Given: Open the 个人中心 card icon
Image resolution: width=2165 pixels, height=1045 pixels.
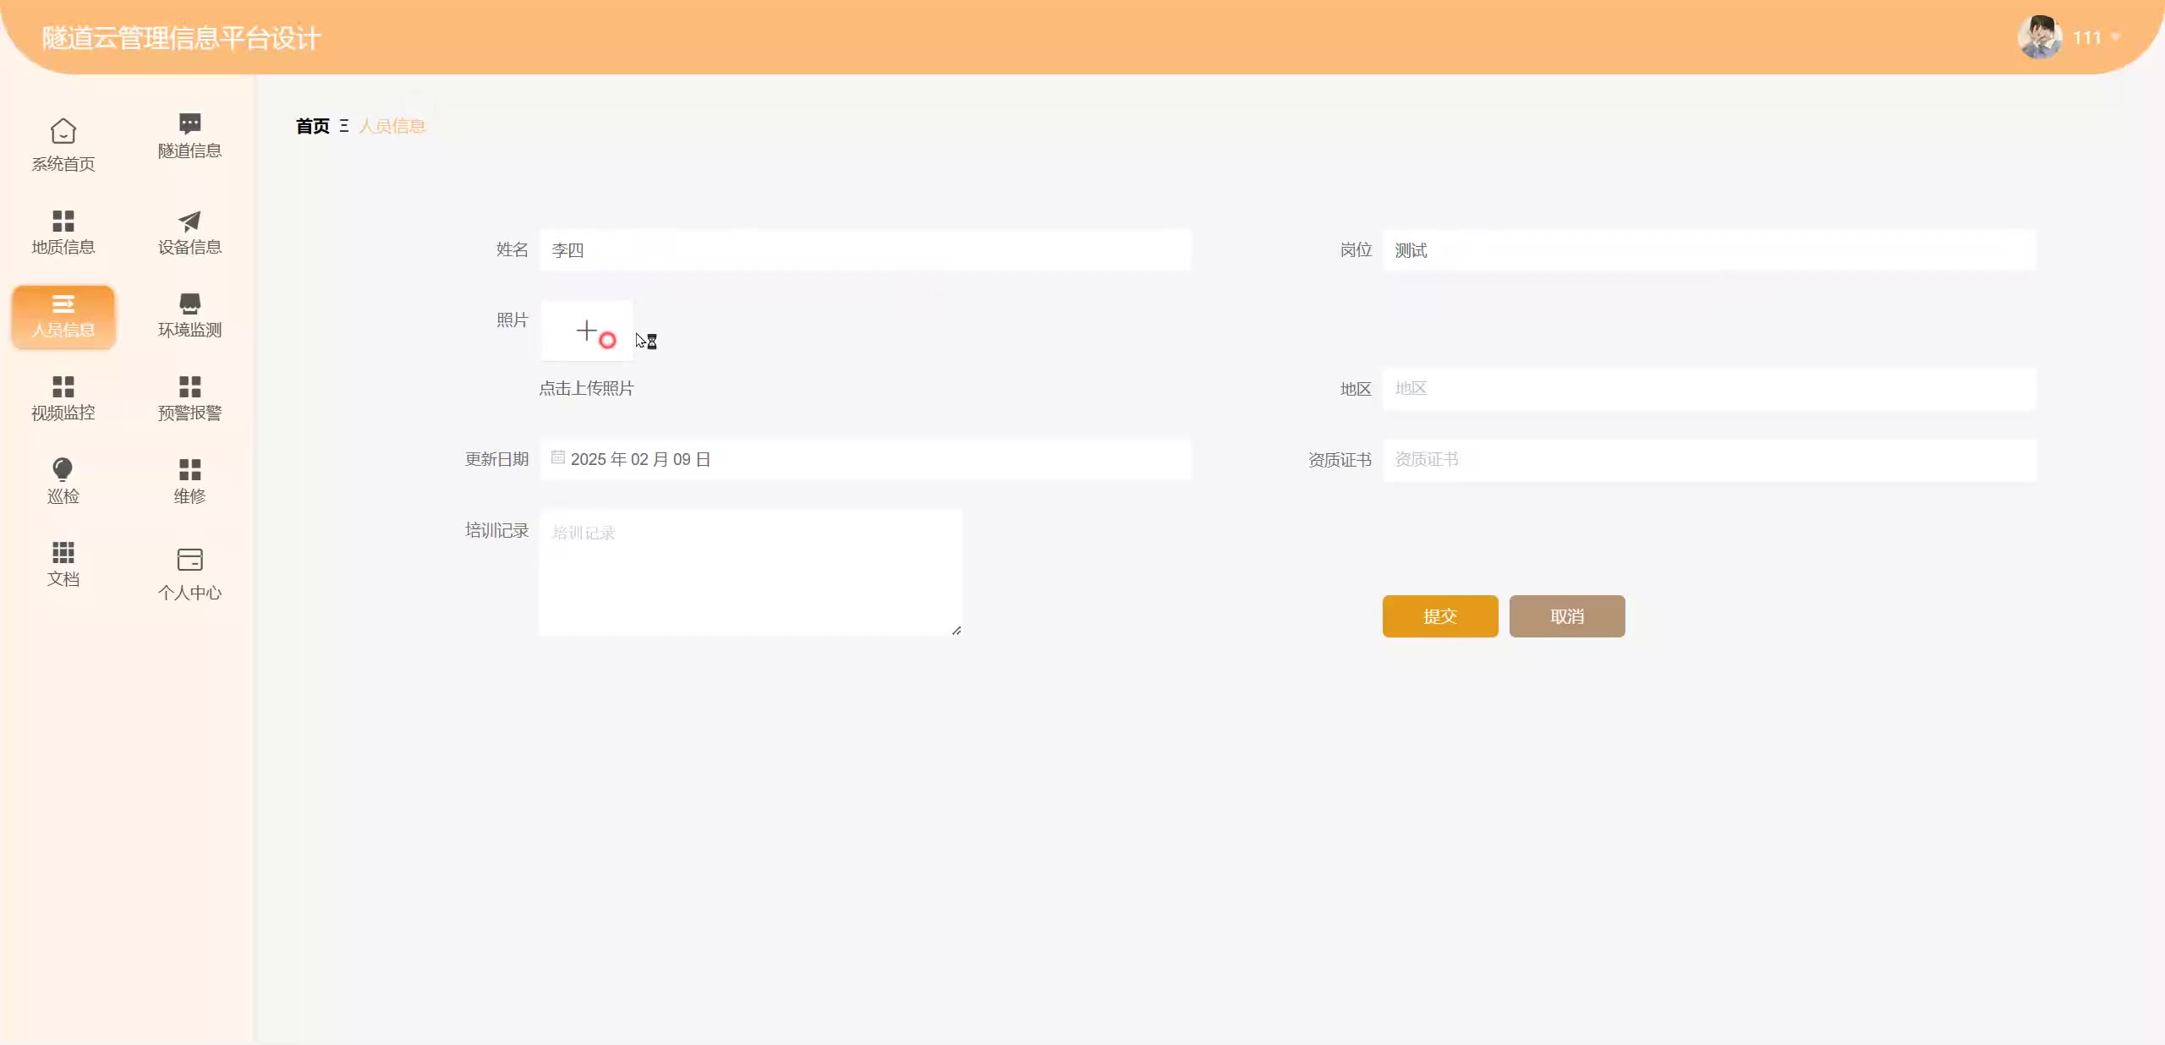Looking at the screenshot, I should coord(189,560).
